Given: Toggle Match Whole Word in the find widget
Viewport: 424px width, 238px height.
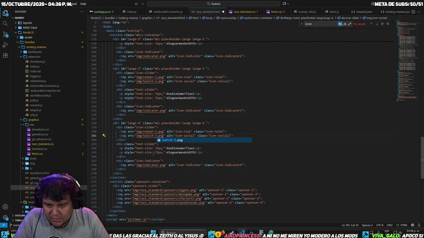Looking at the screenshot, I should [x=345, y=24].
